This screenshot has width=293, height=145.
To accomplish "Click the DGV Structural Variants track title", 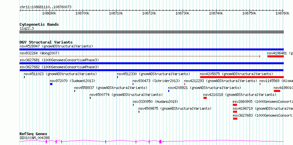I will pyautogui.click(x=46, y=42).
